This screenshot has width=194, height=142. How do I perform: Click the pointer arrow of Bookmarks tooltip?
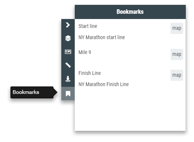click(x=55, y=92)
